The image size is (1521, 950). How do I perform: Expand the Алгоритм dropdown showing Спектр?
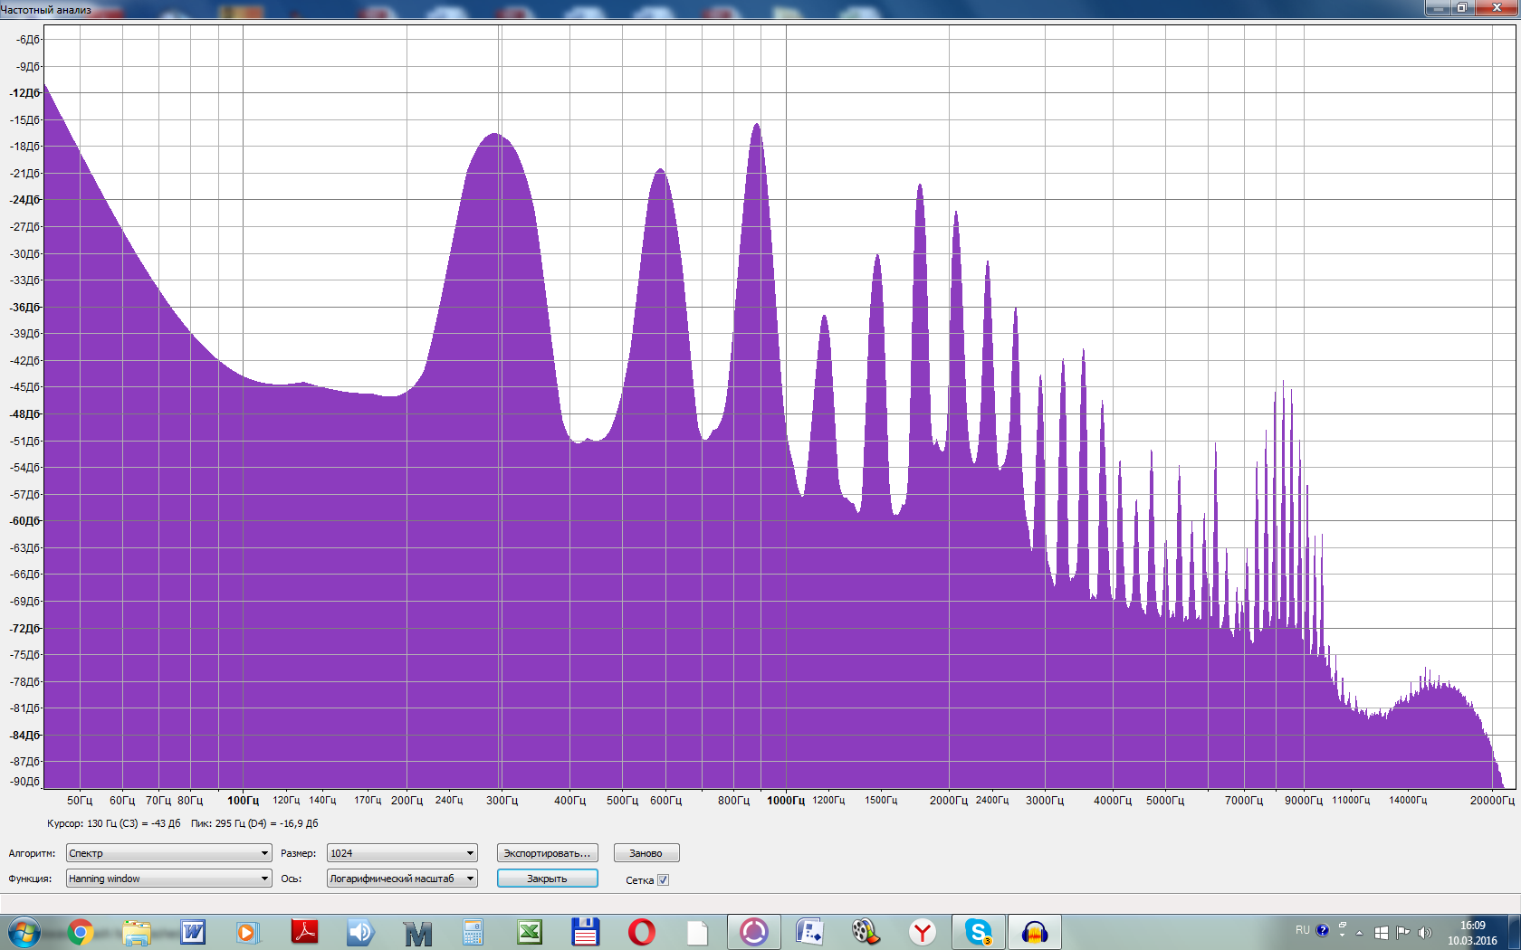tap(168, 853)
